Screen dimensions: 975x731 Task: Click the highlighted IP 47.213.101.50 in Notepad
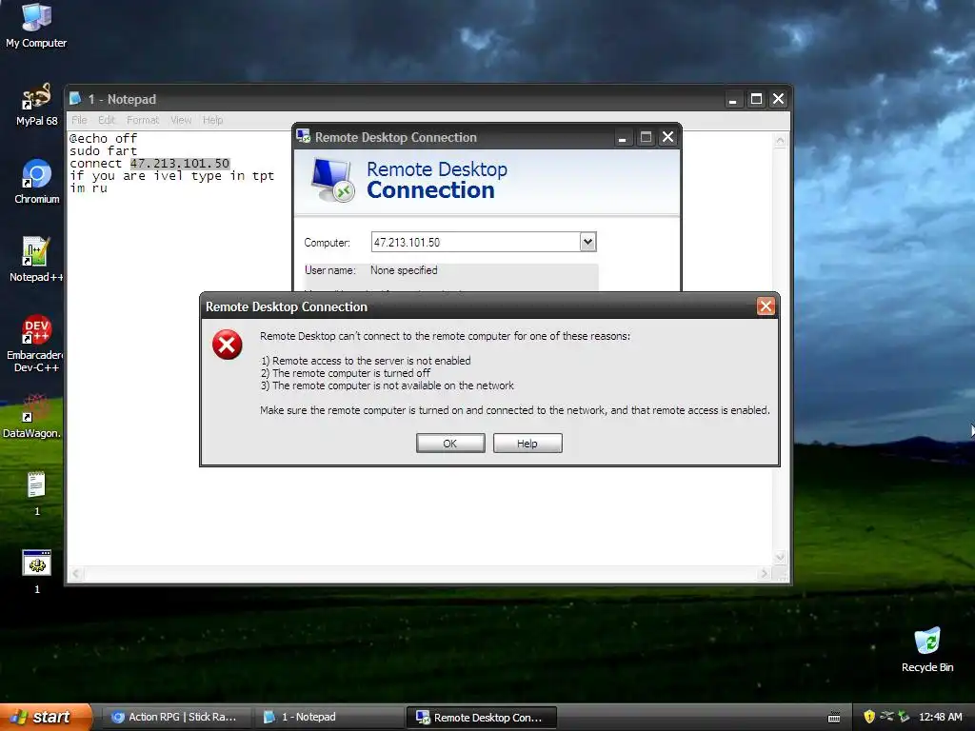tap(180, 164)
